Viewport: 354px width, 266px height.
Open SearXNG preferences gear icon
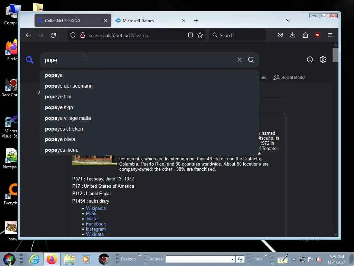tap(323, 60)
